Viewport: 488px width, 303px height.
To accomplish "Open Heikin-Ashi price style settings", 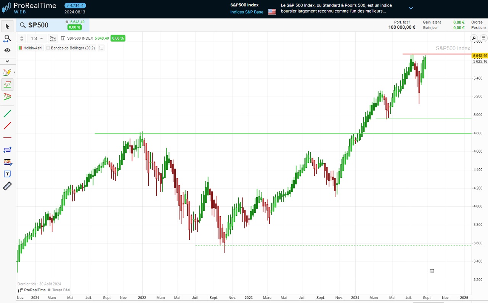I will click(x=30, y=48).
